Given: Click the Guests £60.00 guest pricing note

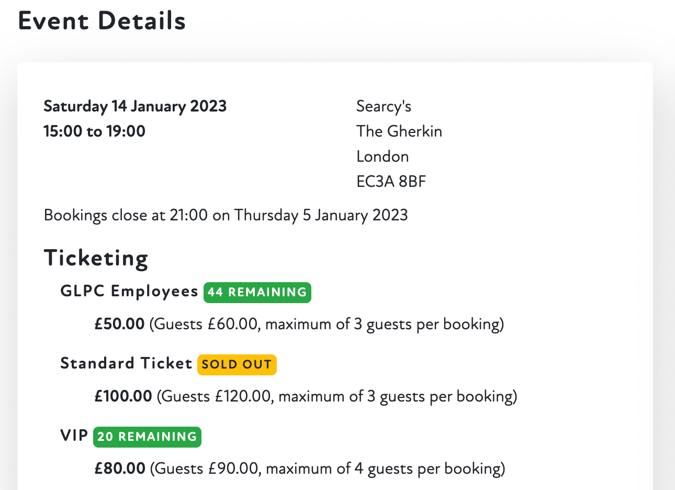Looking at the screenshot, I should click(x=327, y=324).
